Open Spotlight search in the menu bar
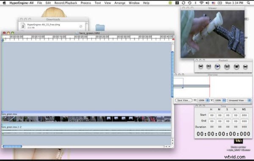The image size is (254, 161). pos(248,3)
